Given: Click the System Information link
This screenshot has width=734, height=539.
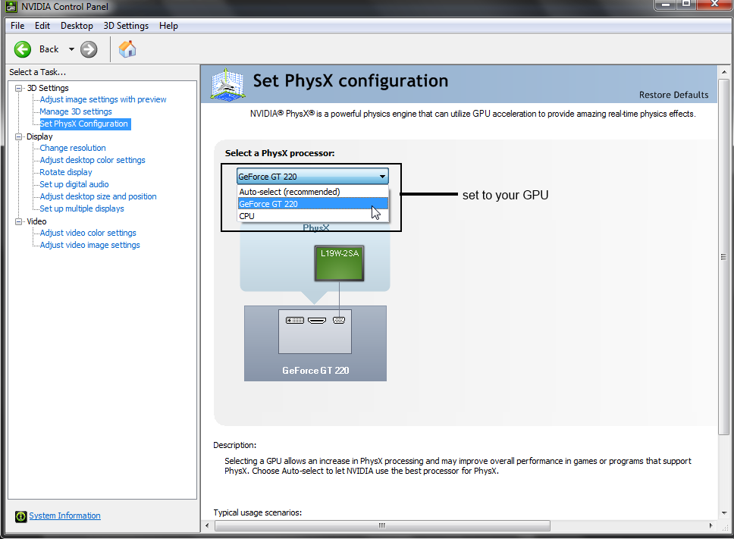Looking at the screenshot, I should (x=64, y=515).
